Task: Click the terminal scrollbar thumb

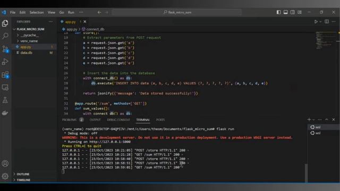Action: pyautogui.click(x=306, y=173)
